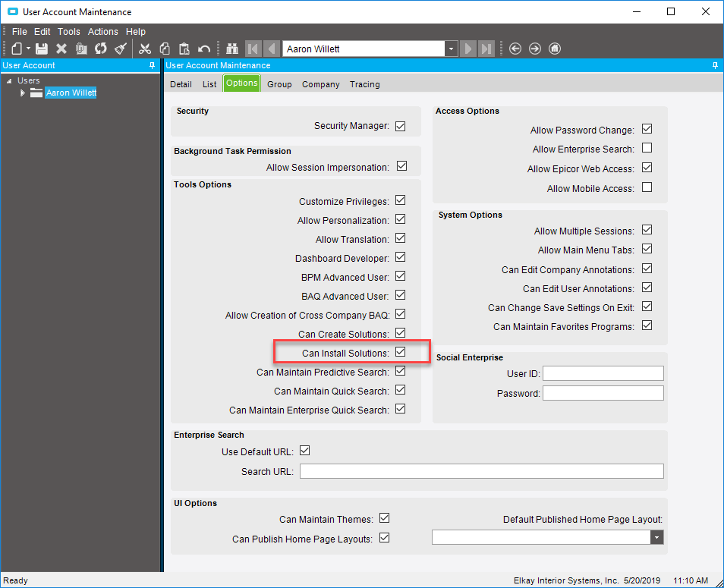Switch to the Tracing tab
The height and width of the screenshot is (588, 724).
click(365, 84)
